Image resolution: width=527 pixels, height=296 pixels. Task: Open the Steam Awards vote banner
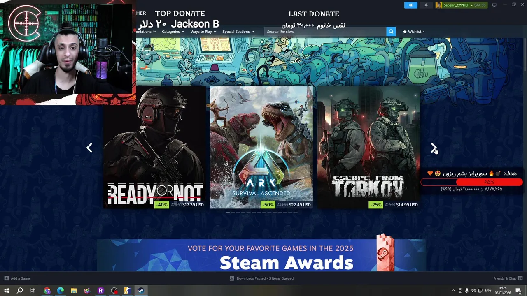coord(261,255)
